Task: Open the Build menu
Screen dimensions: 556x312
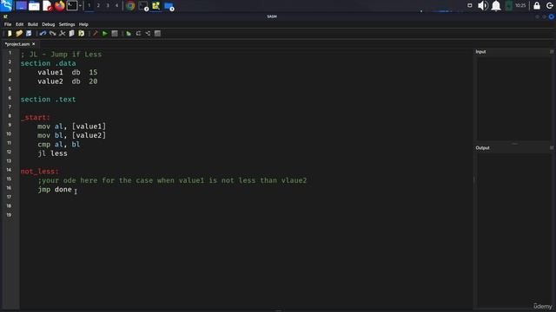Action: (x=33, y=24)
